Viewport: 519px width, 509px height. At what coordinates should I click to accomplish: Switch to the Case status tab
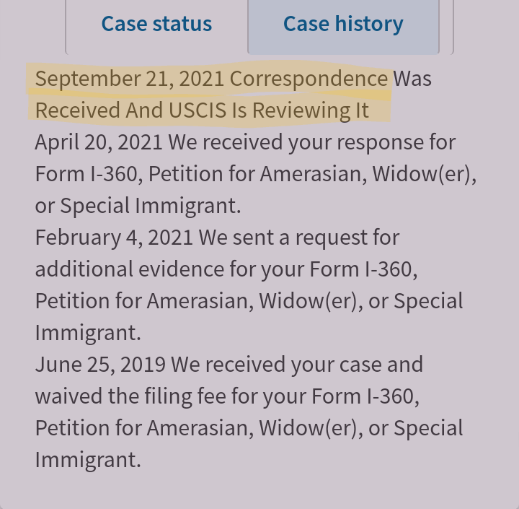tap(156, 24)
